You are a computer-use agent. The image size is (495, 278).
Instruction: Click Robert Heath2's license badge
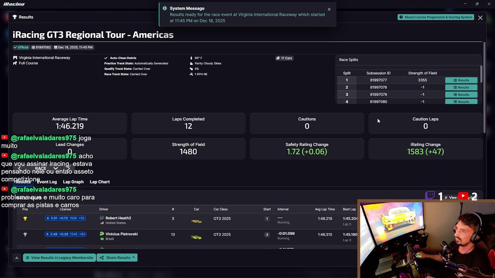pyautogui.click(x=65, y=218)
